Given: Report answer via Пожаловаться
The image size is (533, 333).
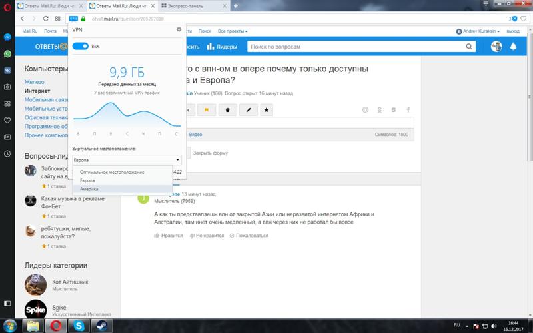Looking at the screenshot, I should (x=249, y=236).
